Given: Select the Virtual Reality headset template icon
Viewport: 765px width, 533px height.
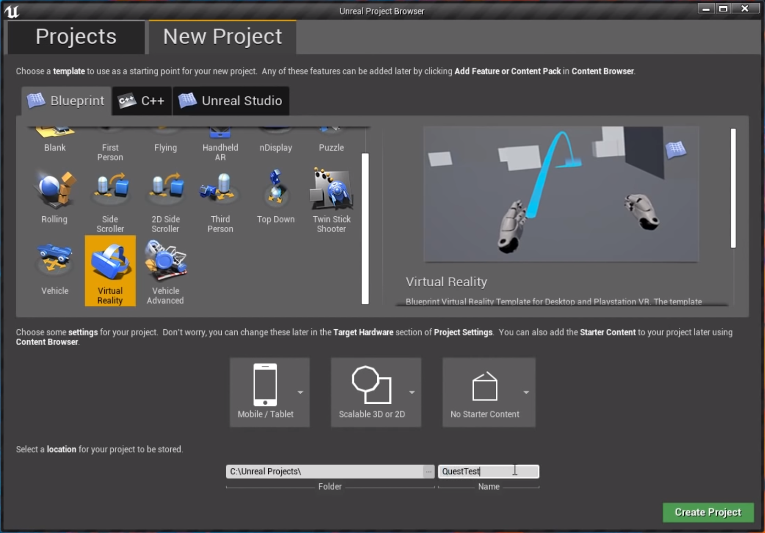Looking at the screenshot, I should 110,261.
